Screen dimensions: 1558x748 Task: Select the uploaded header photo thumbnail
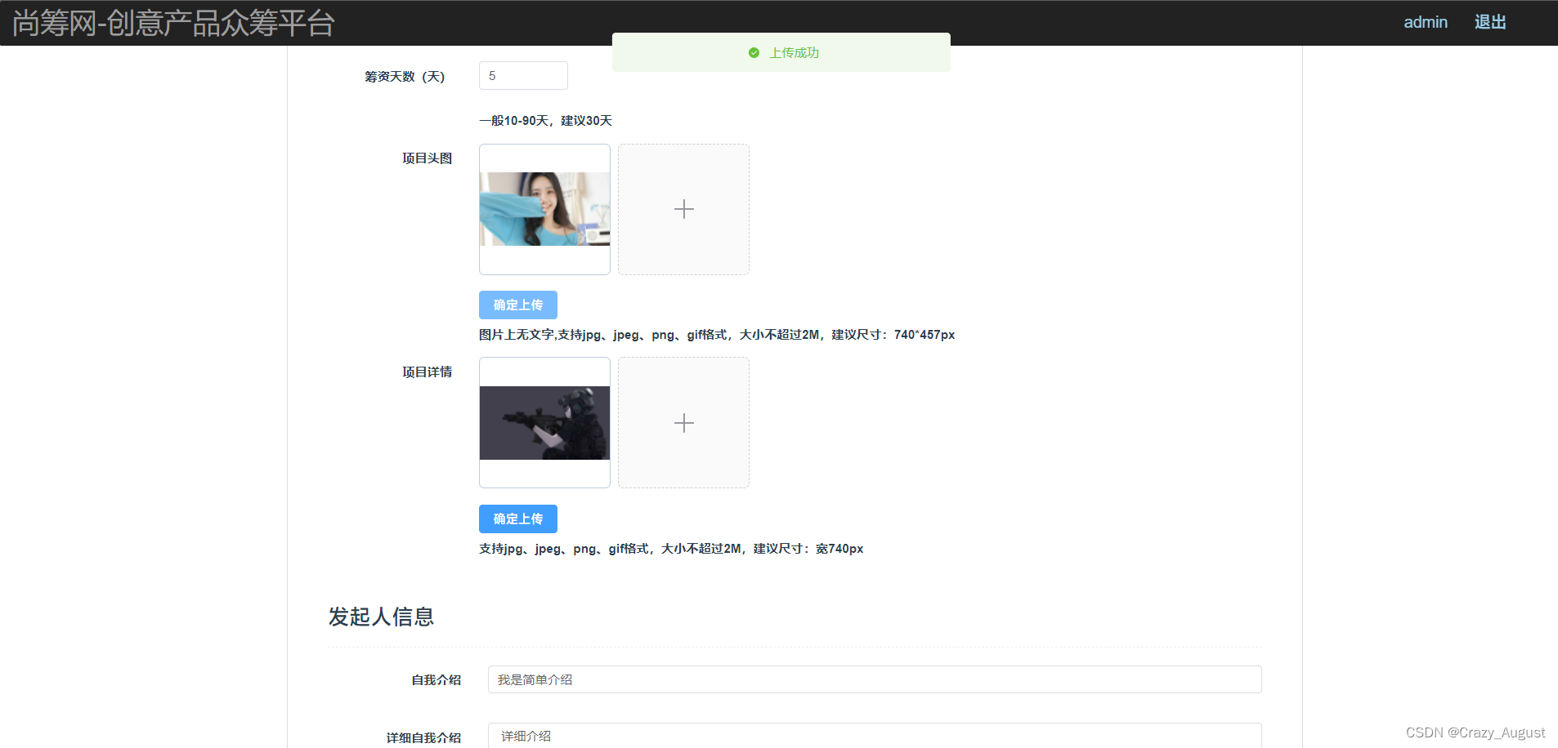544,209
